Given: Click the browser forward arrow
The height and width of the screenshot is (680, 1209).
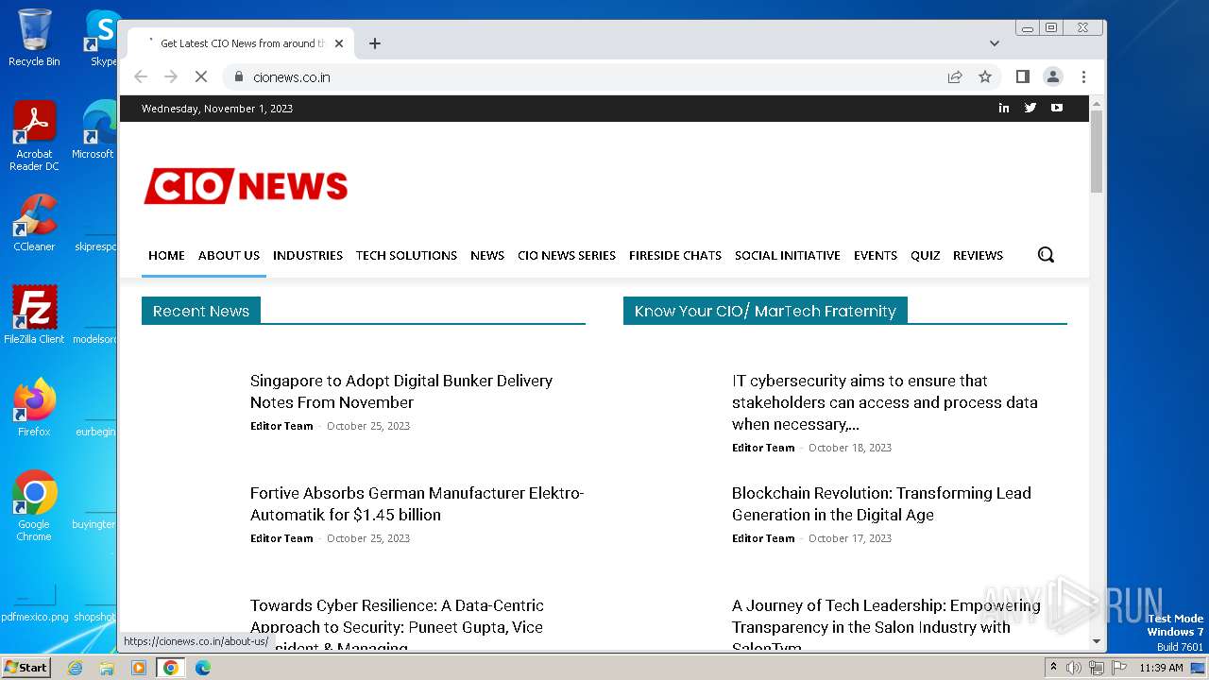Looking at the screenshot, I should tap(171, 77).
